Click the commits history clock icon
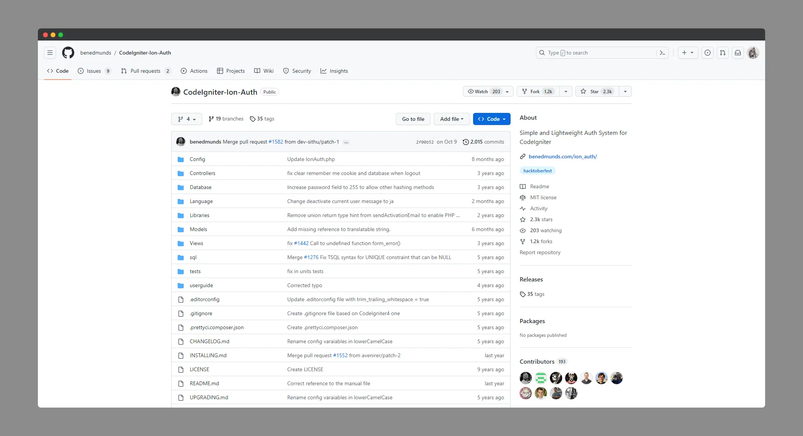Viewport: 803px width, 436px height. 465,142
